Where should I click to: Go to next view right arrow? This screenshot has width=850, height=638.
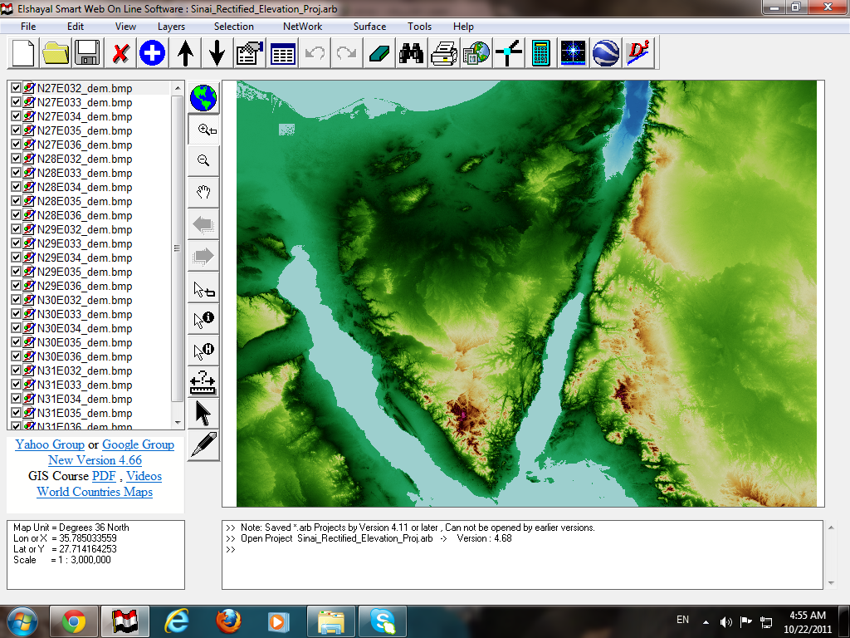(204, 256)
